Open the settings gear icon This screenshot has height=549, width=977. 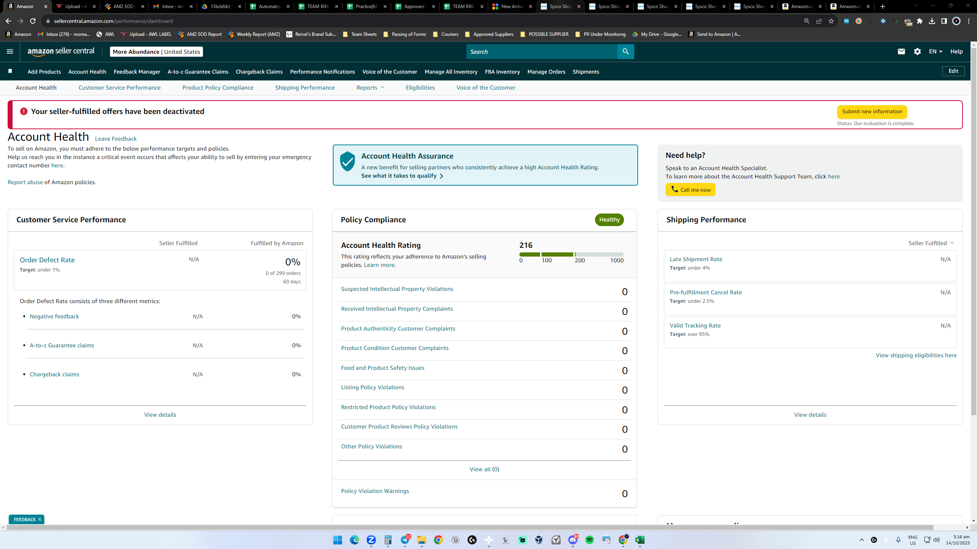click(x=917, y=51)
